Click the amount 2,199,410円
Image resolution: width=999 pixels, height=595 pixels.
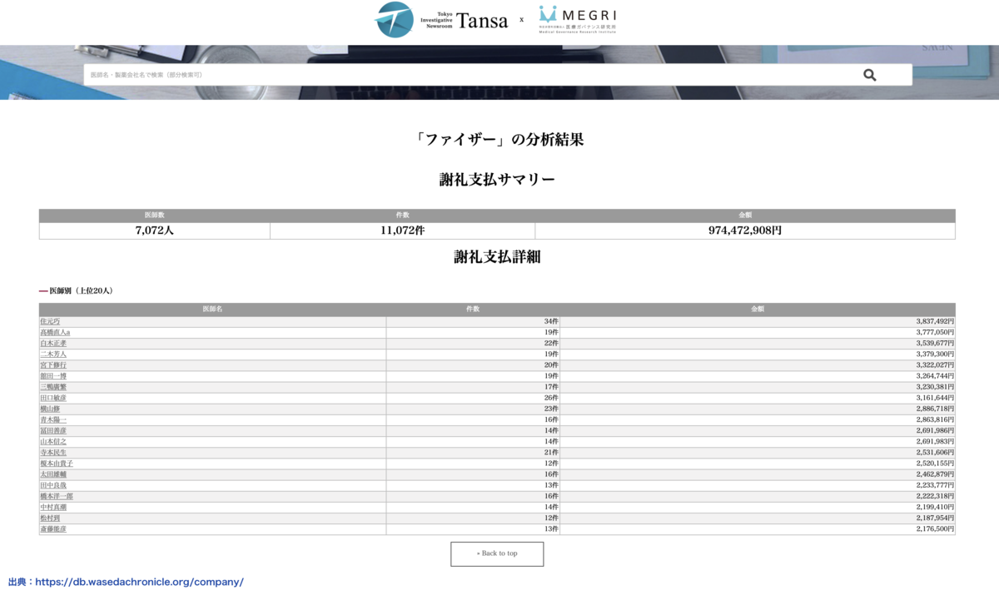pyautogui.click(x=935, y=507)
